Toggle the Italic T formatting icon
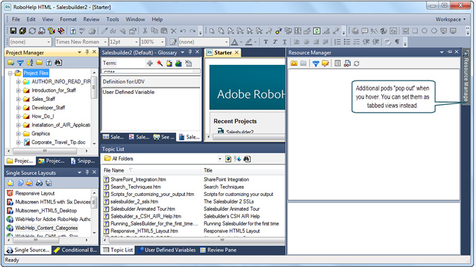The width and height of the screenshot is (476, 267). [x=275, y=42]
